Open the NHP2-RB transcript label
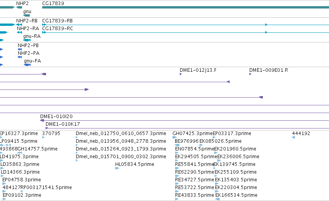This screenshot has width=329, height=201. click(x=27, y=21)
